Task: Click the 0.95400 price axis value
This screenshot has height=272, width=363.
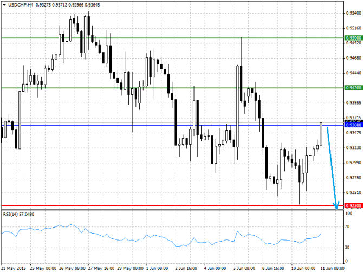Action: pos(354,13)
